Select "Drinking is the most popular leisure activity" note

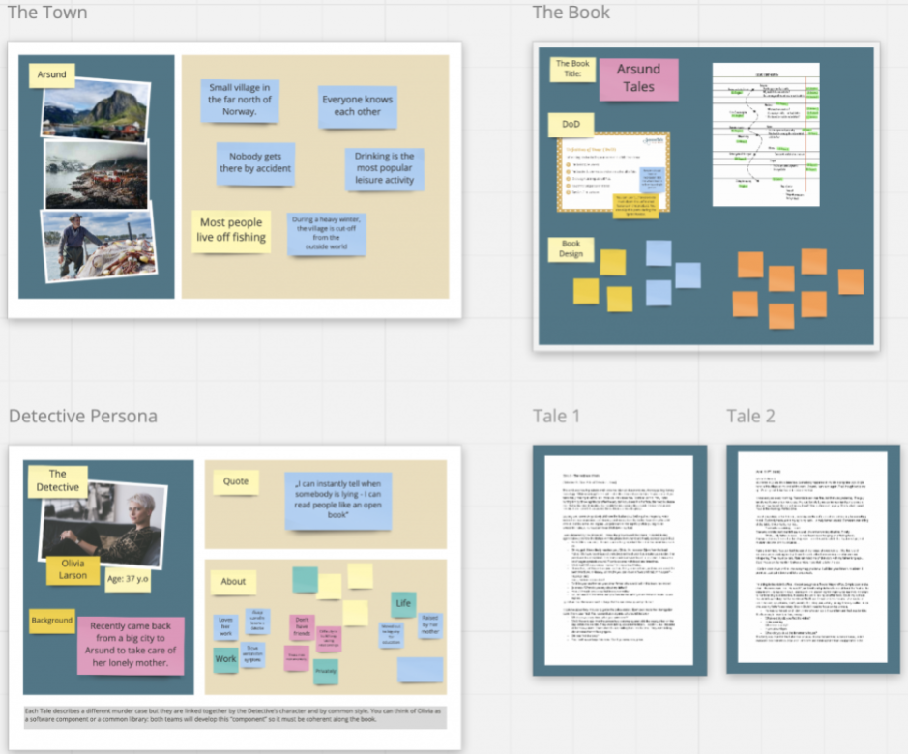(385, 169)
